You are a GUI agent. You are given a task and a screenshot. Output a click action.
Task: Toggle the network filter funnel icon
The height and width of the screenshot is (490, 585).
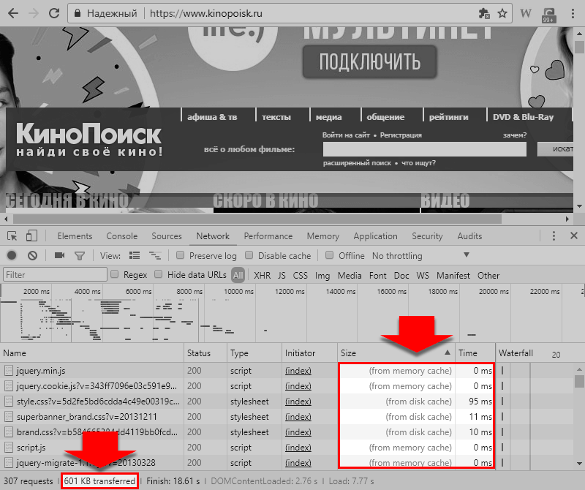pos(79,256)
